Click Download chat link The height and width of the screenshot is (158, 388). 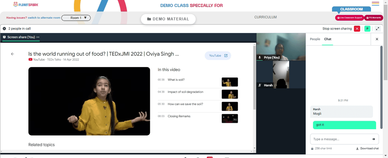pos(367,149)
